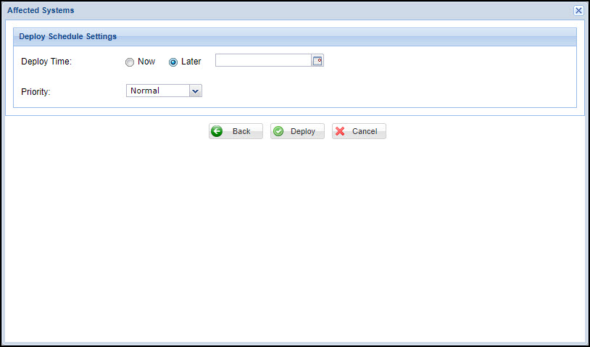Click the green back arrow icon
The height and width of the screenshot is (347, 590).
[217, 131]
